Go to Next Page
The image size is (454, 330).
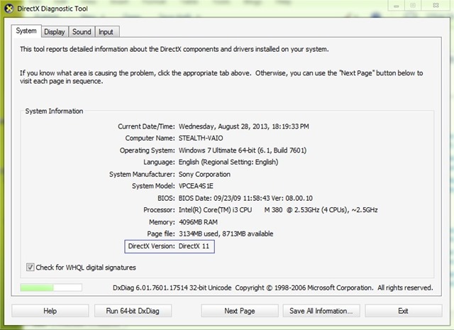point(240,311)
